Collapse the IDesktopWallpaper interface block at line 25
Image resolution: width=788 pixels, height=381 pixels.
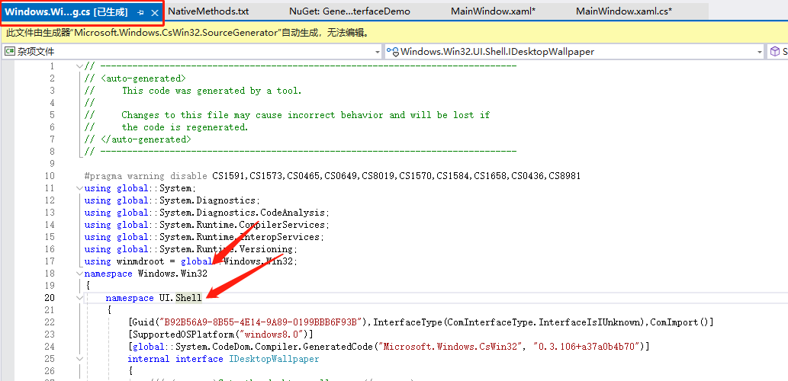[79, 359]
